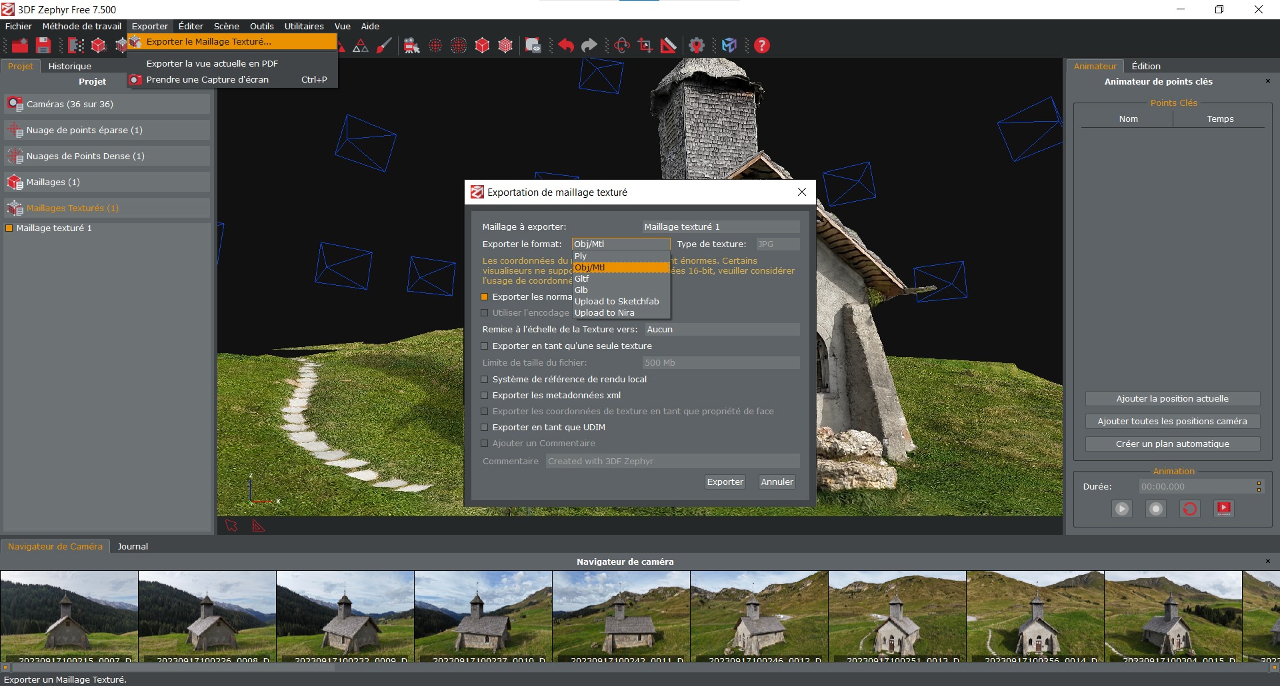Click Créer un plan automatique button
The image size is (1280, 686).
point(1173,444)
